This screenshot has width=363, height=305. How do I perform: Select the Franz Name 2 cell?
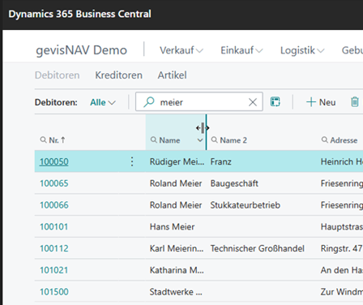(x=221, y=161)
